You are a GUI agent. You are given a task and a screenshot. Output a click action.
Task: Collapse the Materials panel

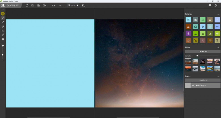pos(218,14)
